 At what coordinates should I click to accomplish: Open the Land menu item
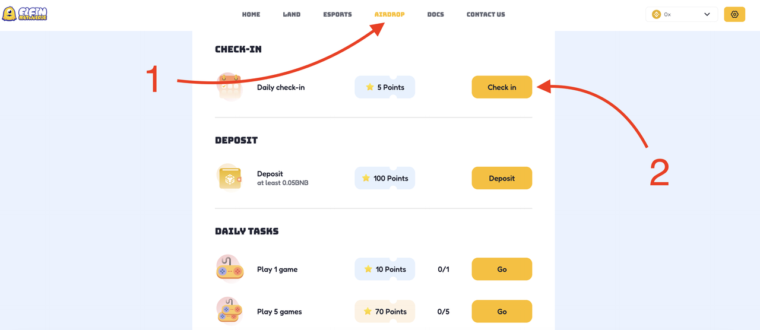click(292, 14)
